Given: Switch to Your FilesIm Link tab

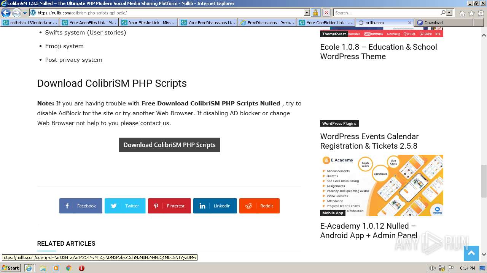Looking at the screenshot, I should (x=149, y=23).
